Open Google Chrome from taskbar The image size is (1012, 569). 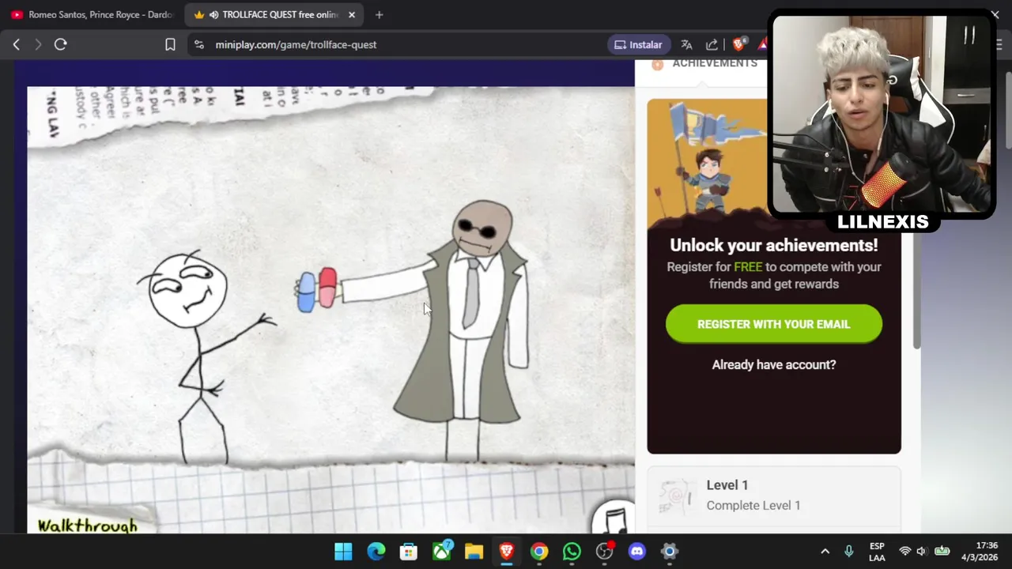pos(539,552)
